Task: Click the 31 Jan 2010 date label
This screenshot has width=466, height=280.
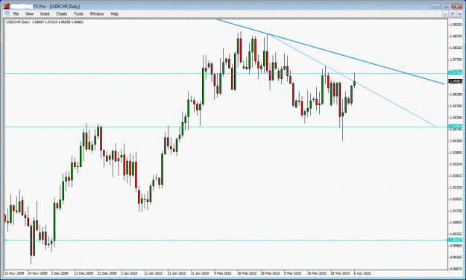Action: [x=200, y=273]
